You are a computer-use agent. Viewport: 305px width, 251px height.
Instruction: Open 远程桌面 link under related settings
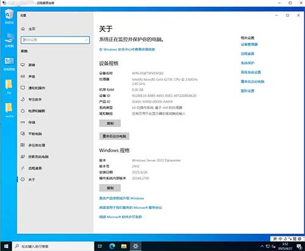[x=248, y=53]
